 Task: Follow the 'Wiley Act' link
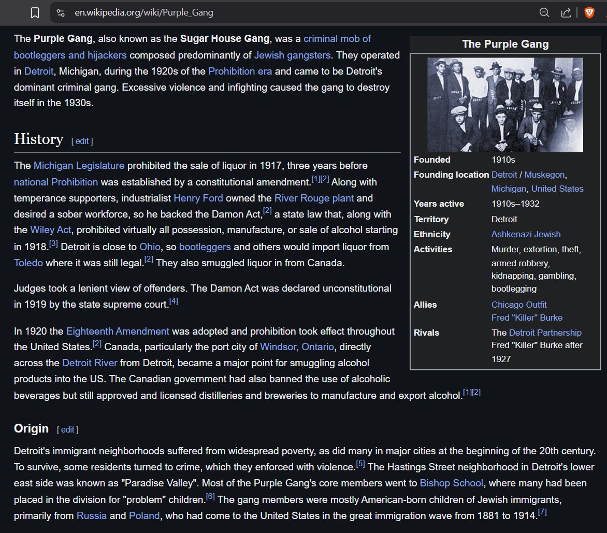pos(51,230)
